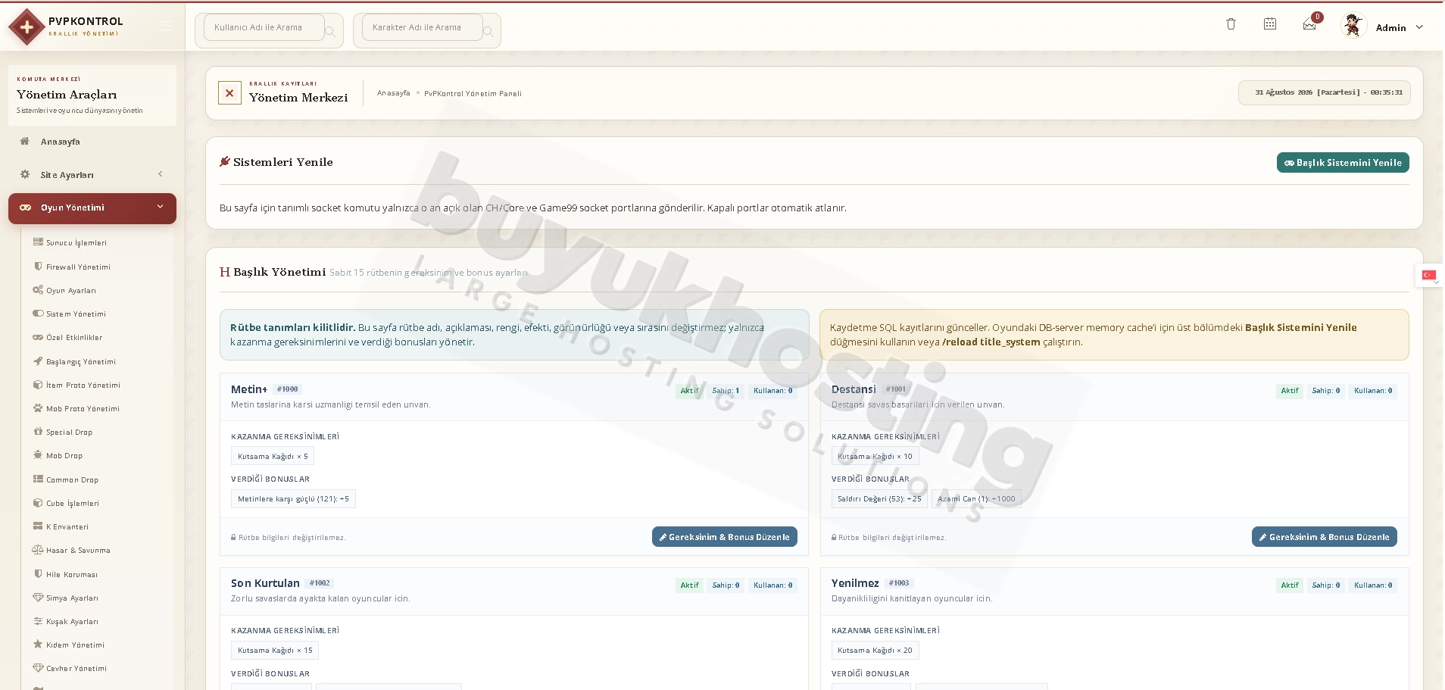Viewport: 1445px width, 690px height.
Task: Edit Metin+ via Gereksinim & Bonus Düzenle
Action: point(724,537)
